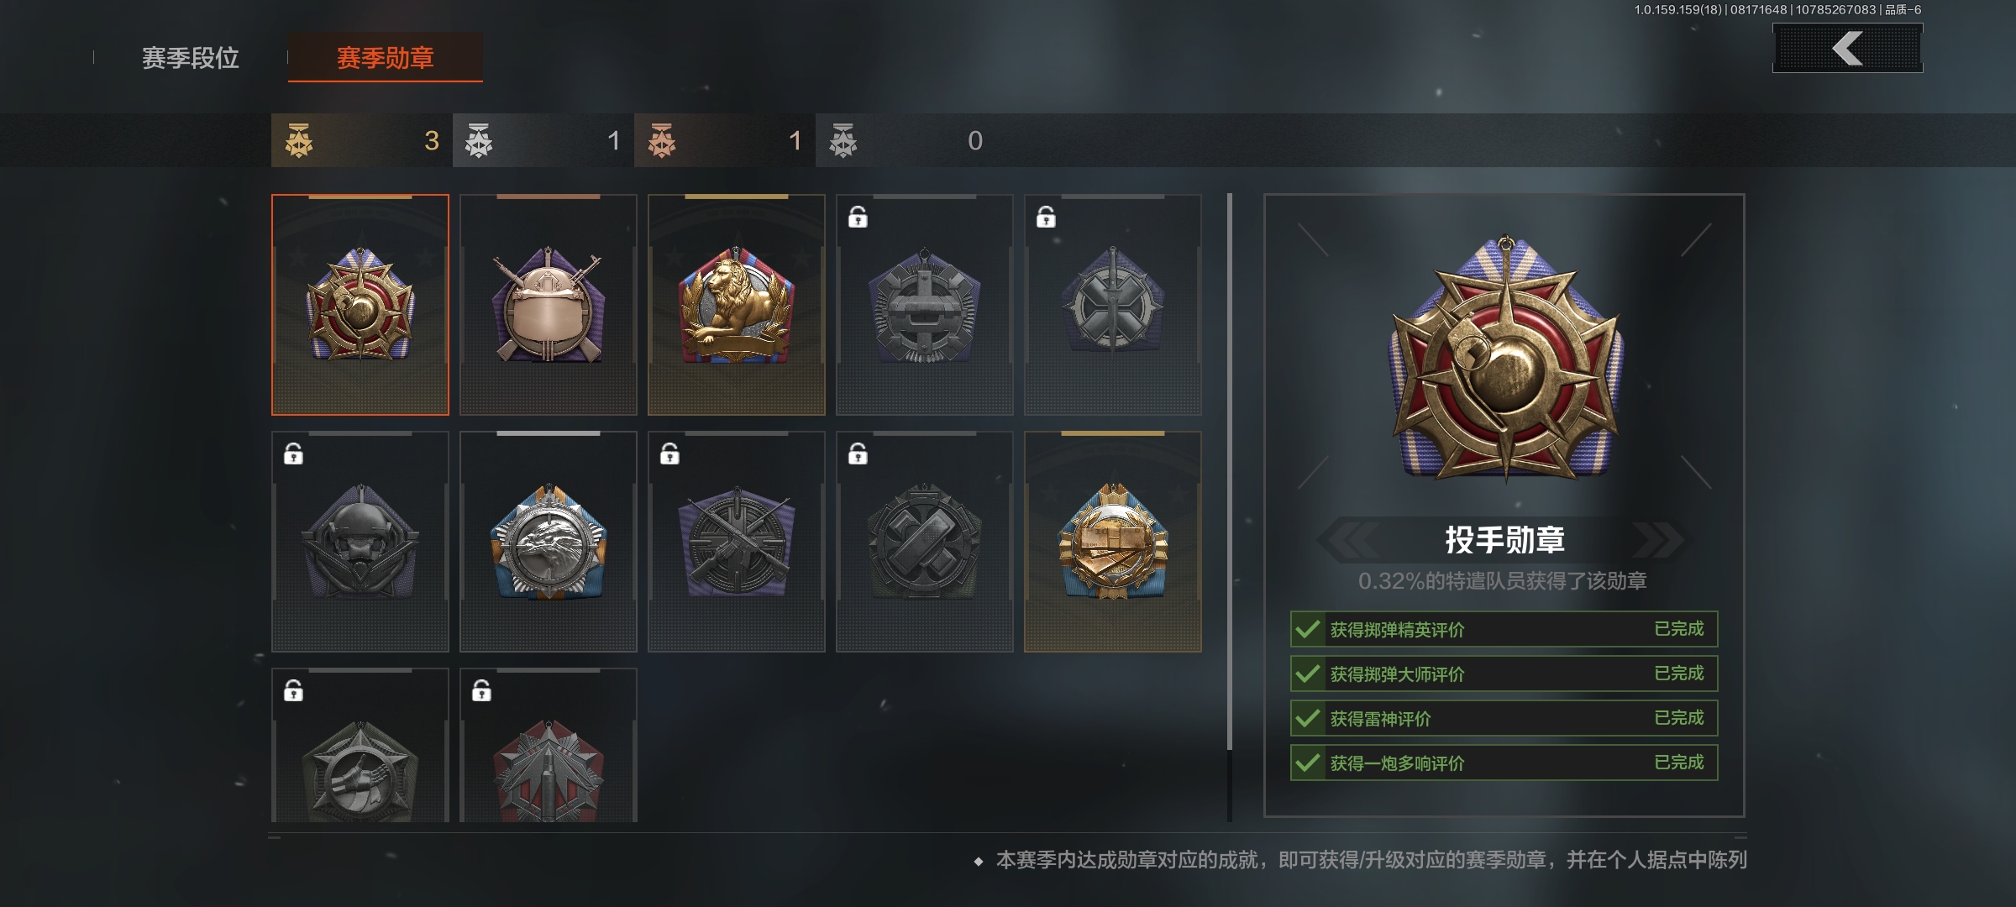Switch to 赛季段位 tab
The image size is (2016, 907).
coord(191,58)
